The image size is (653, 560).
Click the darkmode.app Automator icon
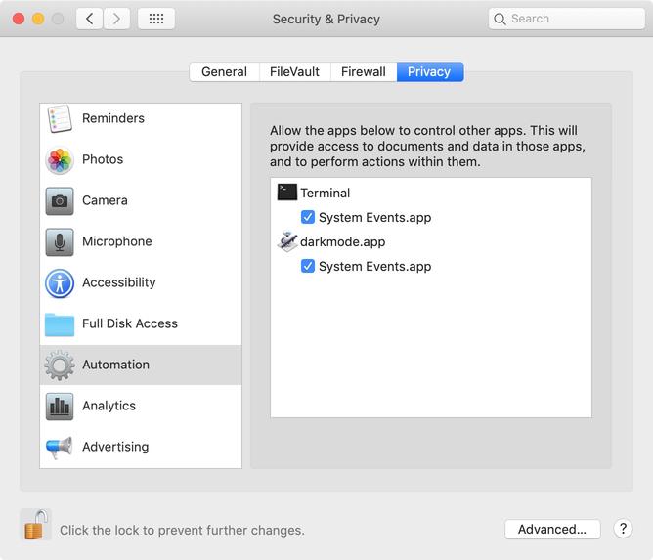(x=287, y=241)
